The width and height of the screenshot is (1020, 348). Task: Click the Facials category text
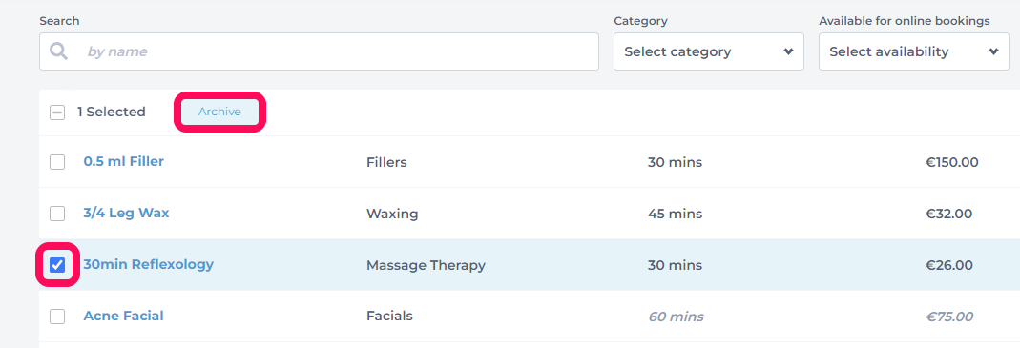(x=389, y=317)
